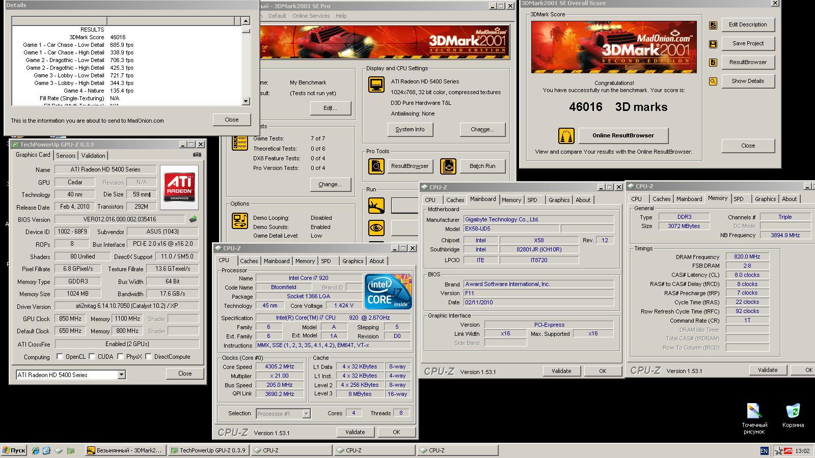The height and width of the screenshot is (458, 815).
Task: Click the DRAM Frequency value 820.0 MHz
Action: [747, 257]
